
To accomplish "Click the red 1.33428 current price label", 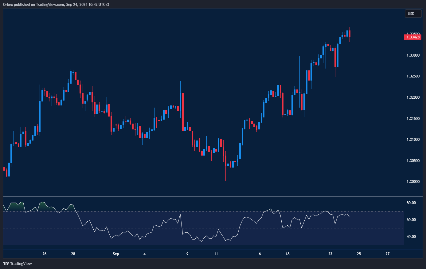I will [x=413, y=37].
